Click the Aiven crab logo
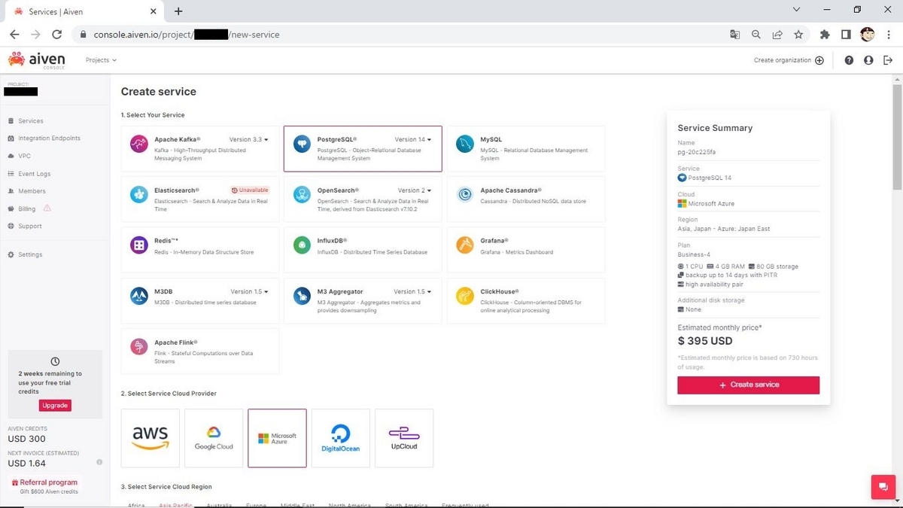This screenshot has height=508, width=903. (16, 59)
